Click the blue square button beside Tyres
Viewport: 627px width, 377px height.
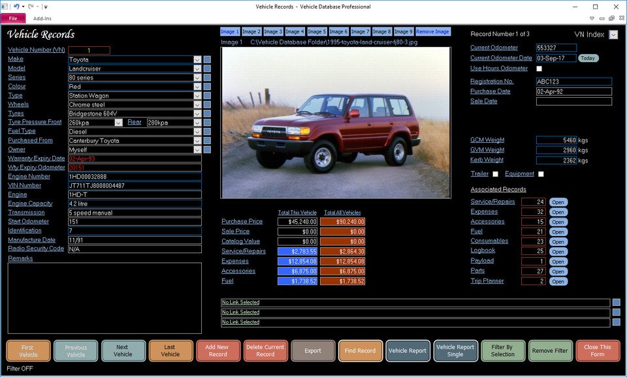click(x=207, y=113)
